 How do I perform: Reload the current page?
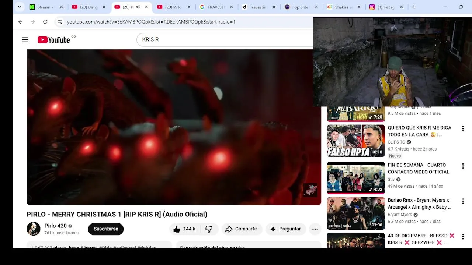click(x=45, y=22)
